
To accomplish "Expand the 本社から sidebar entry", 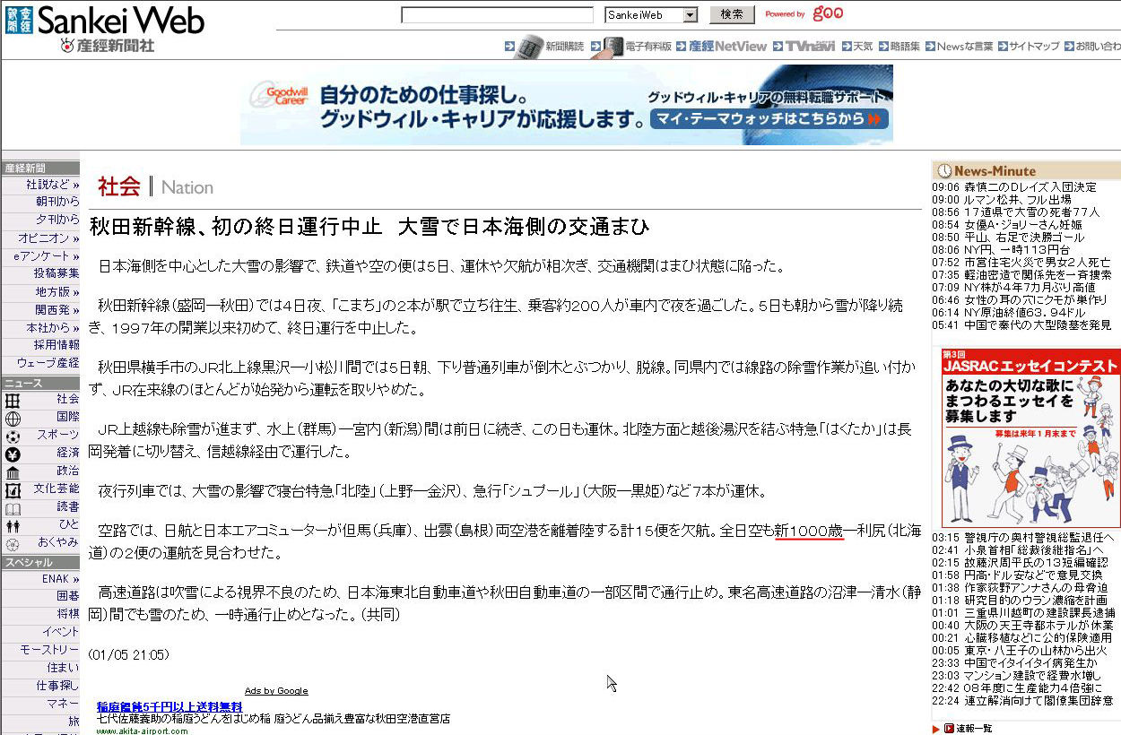I will click(53, 328).
